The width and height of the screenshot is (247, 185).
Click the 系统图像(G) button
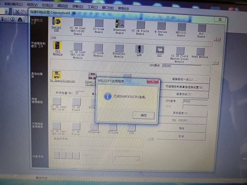182,113
